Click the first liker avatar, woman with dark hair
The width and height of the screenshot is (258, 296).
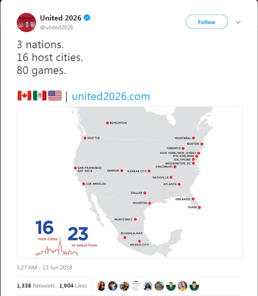click(102, 286)
